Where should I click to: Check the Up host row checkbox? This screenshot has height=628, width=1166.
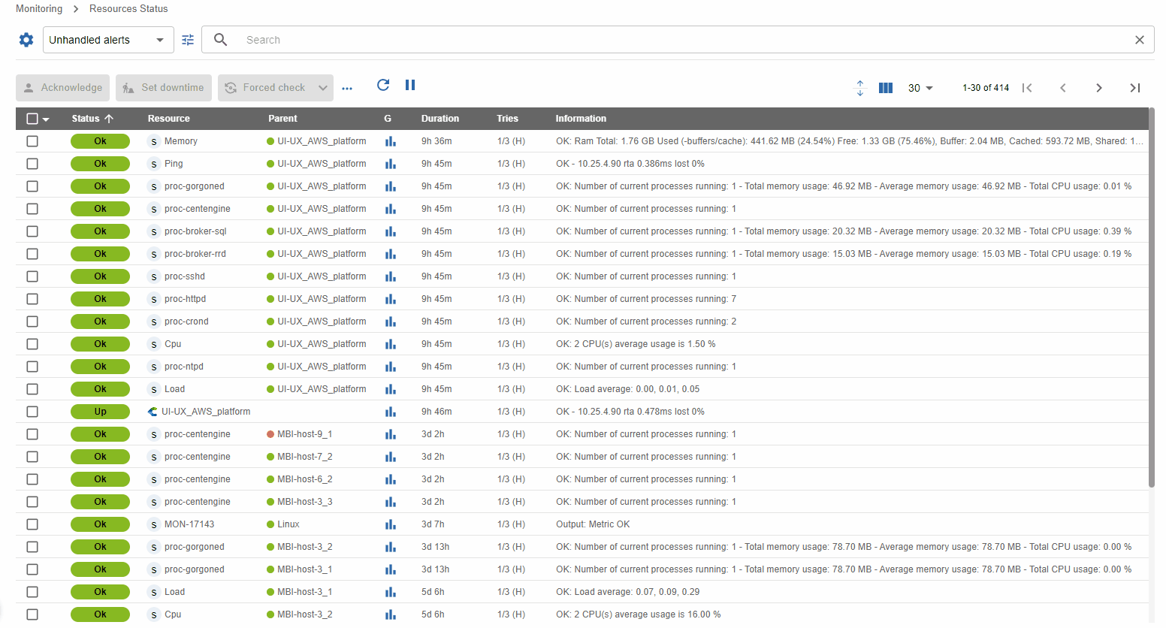(32, 412)
